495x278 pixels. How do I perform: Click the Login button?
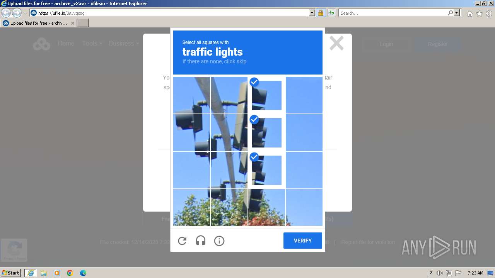(386, 44)
